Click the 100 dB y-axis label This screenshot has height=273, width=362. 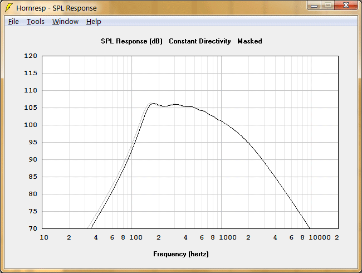point(31,125)
